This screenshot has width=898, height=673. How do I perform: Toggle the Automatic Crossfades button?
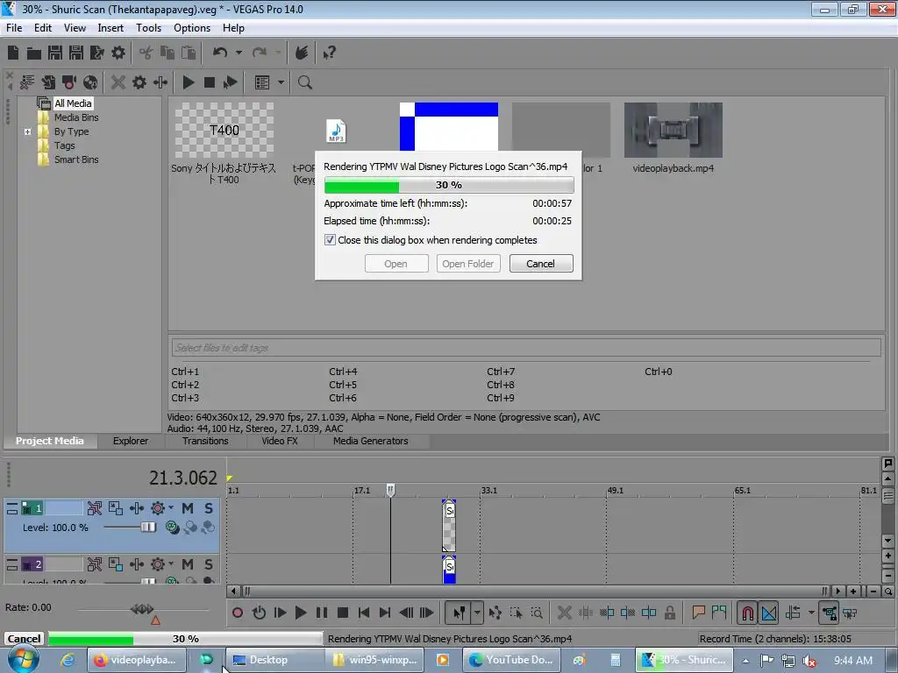tap(769, 613)
